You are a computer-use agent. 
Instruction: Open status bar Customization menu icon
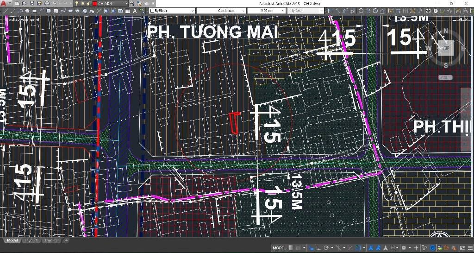470,248
